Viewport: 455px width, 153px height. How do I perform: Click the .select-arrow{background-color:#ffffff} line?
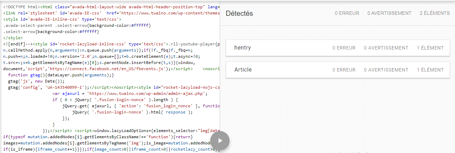click(51, 32)
